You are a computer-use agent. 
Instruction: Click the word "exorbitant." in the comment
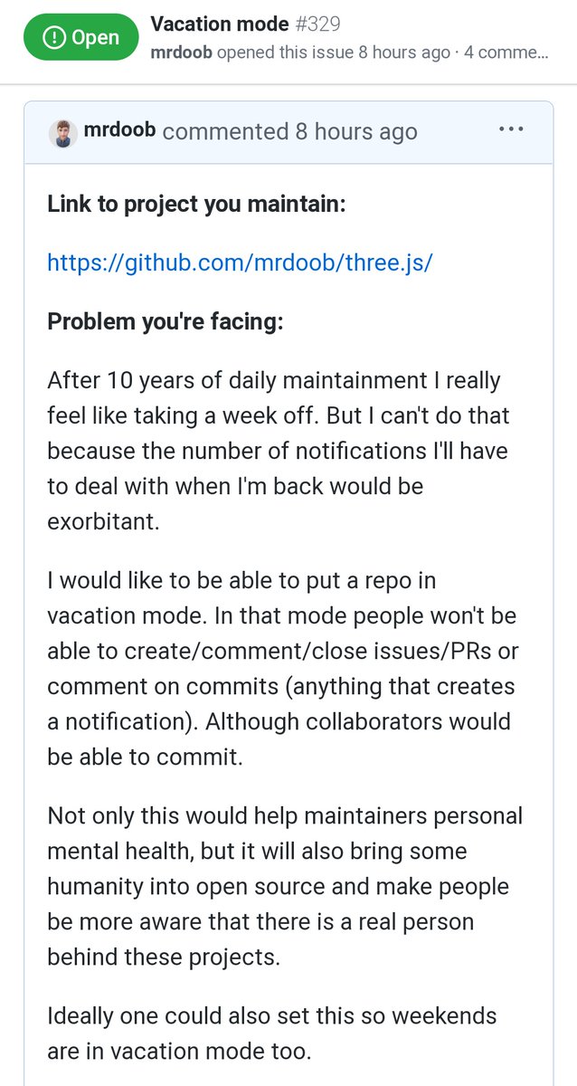pyautogui.click(x=103, y=522)
